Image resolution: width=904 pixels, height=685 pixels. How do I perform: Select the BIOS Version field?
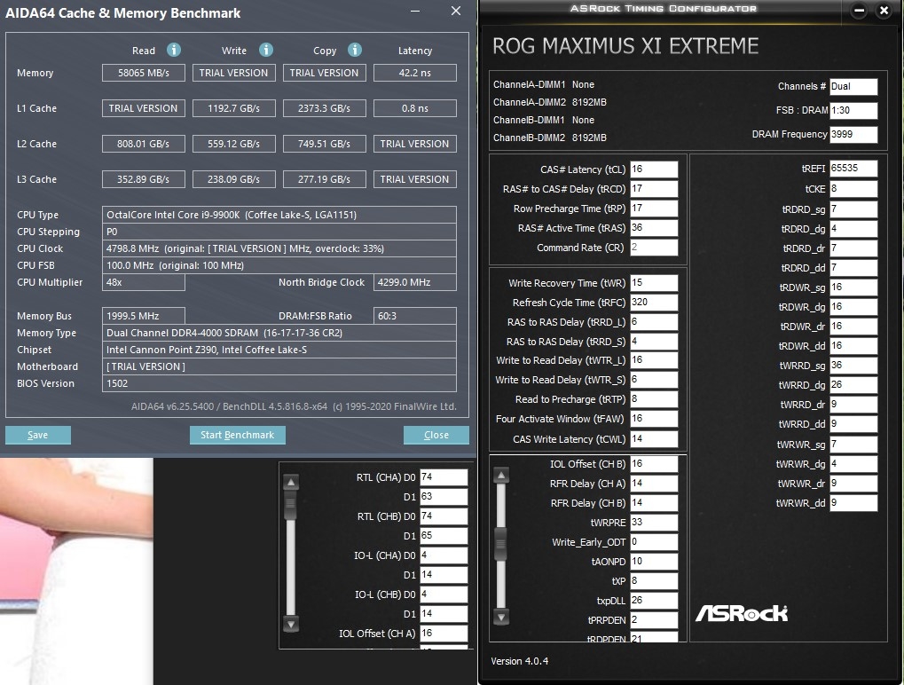pos(279,383)
